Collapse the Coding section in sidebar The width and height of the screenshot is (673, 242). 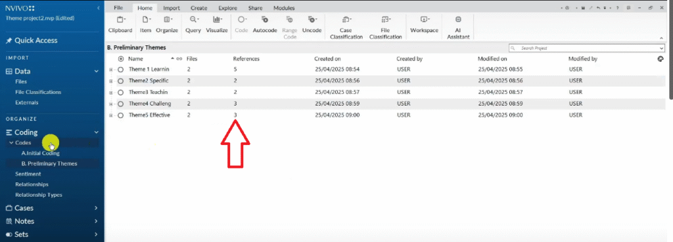(96, 132)
